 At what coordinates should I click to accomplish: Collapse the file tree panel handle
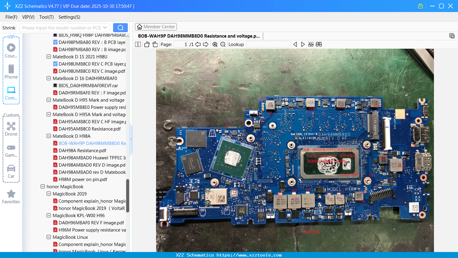pyautogui.click(x=131, y=139)
